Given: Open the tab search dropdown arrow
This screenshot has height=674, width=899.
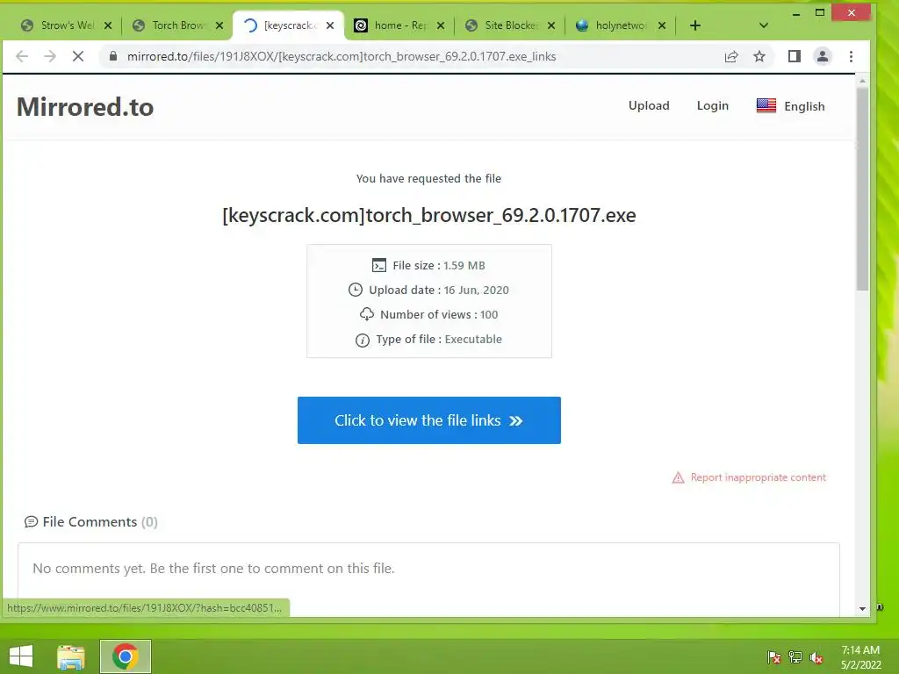Looking at the screenshot, I should point(763,25).
